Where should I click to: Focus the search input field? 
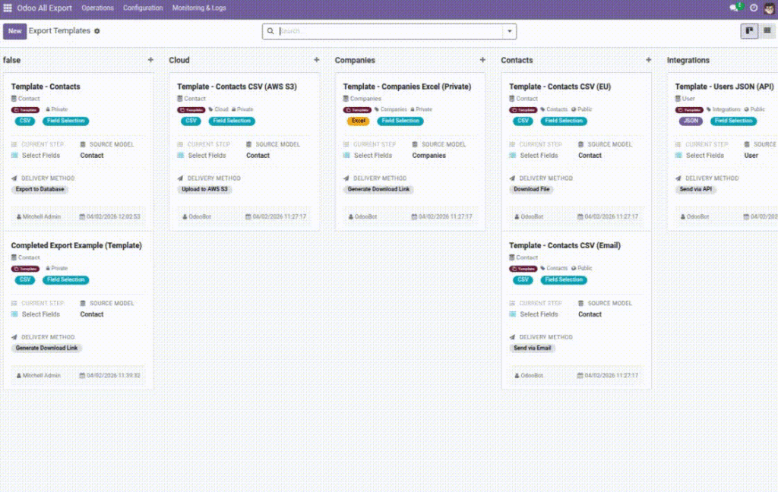[391, 31]
